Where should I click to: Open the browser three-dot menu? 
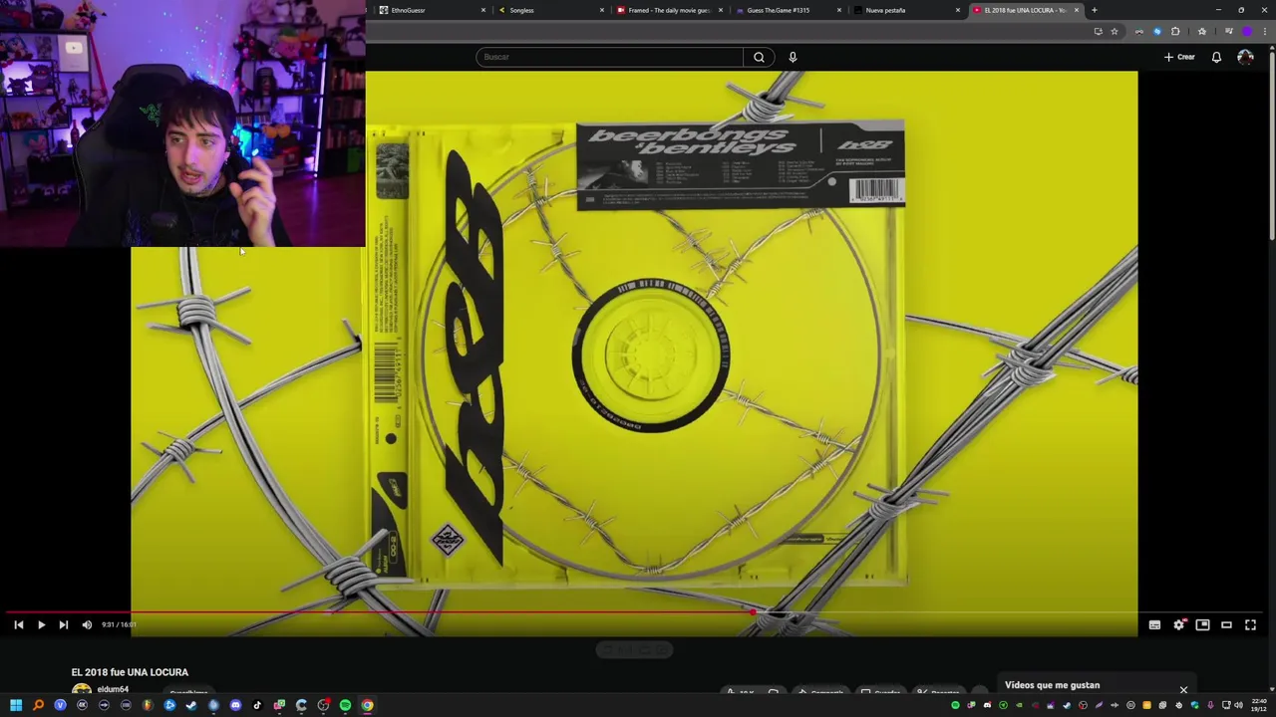(1265, 31)
